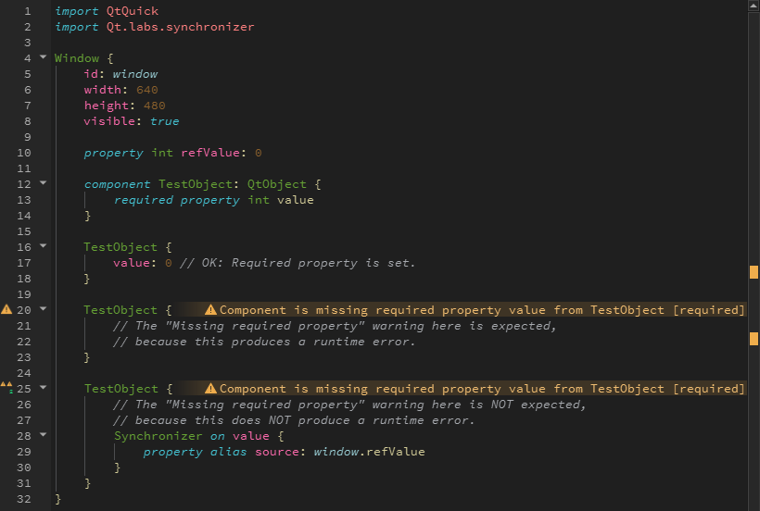760x511 pixels.
Task: Fold the Synchronizer block at line 28
Action: pyautogui.click(x=43, y=435)
